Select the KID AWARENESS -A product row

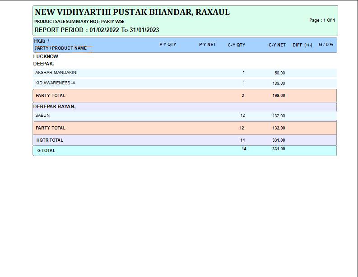coord(56,83)
